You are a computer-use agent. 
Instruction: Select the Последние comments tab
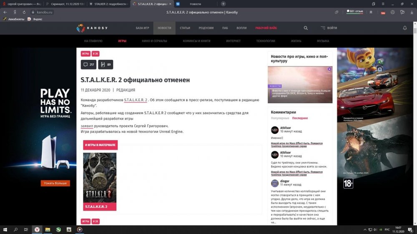[300, 118]
